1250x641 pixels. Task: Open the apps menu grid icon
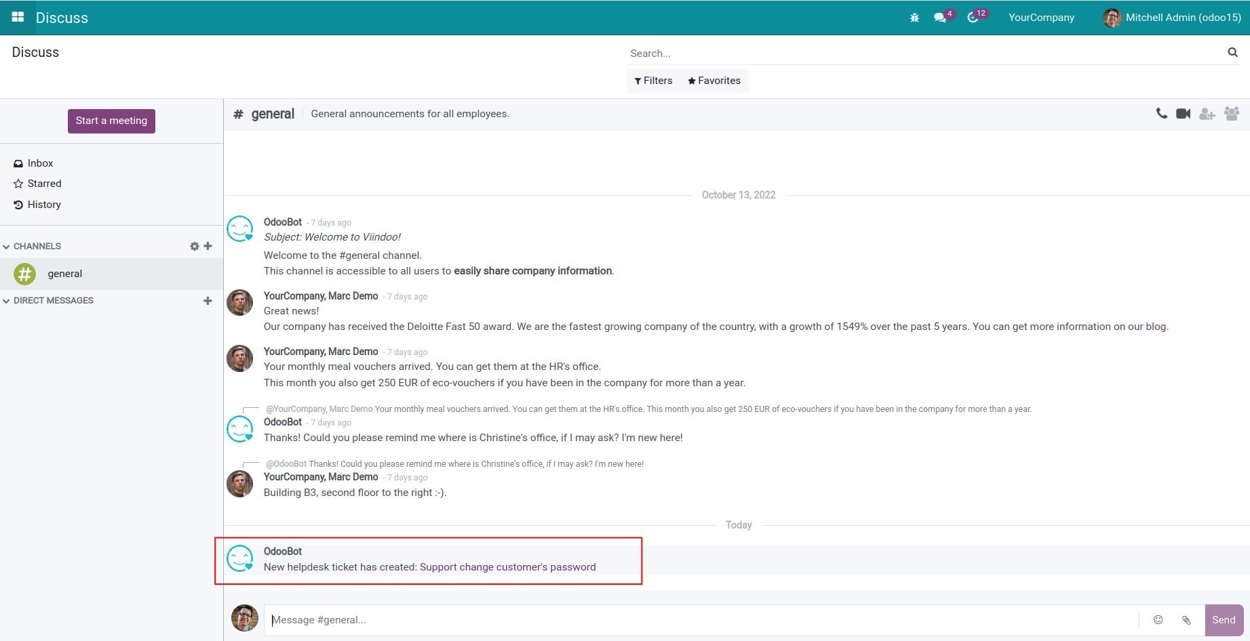(18, 16)
